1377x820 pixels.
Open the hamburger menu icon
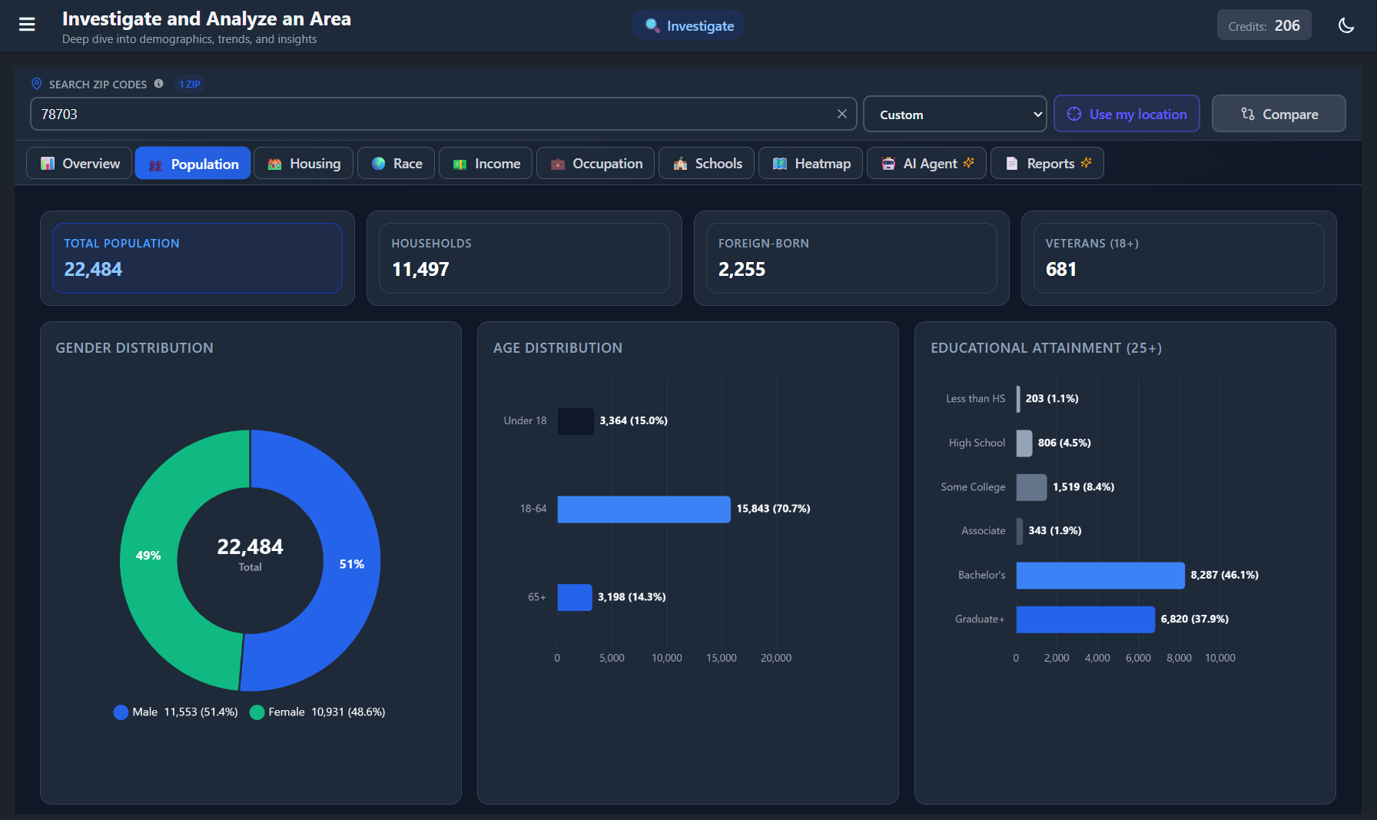[27, 25]
